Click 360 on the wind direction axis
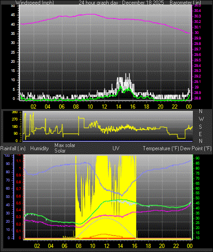 pos(15,112)
